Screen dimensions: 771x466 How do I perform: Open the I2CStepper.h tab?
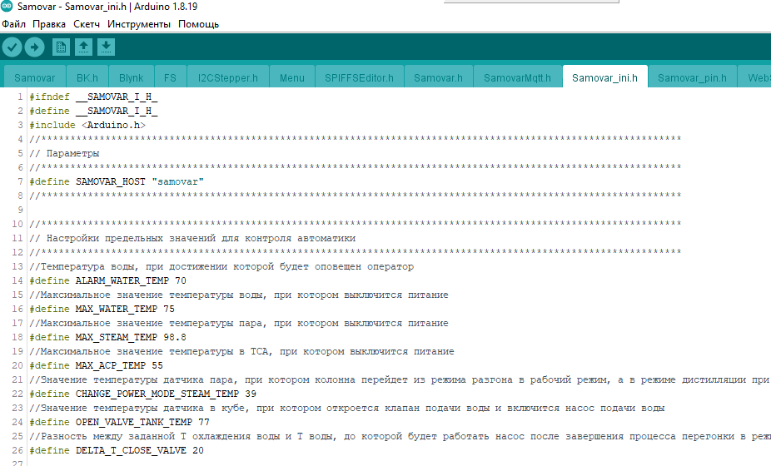(x=226, y=78)
